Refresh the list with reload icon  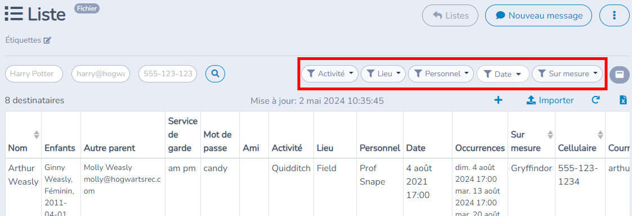(x=595, y=100)
